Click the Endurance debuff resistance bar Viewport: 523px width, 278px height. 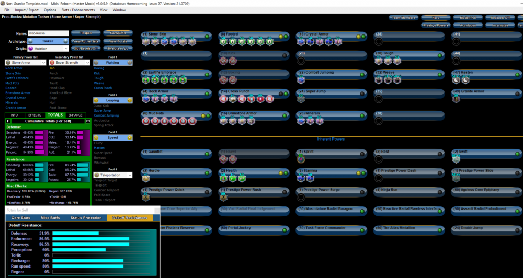pos(90,239)
